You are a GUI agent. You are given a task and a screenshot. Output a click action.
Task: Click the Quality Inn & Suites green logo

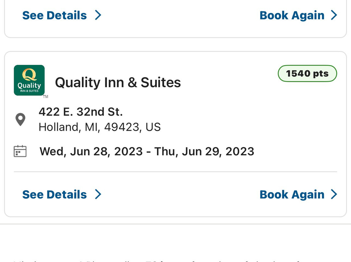tap(29, 80)
